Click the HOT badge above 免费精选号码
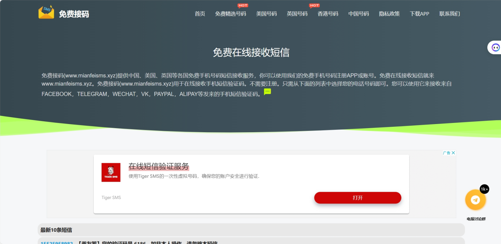 tap(243, 5)
